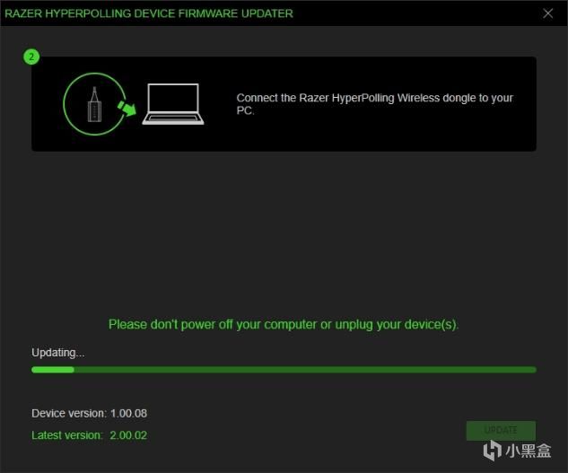Select the 'Latest version: 2.00.02' text
The height and width of the screenshot is (473, 568).
click(89, 435)
